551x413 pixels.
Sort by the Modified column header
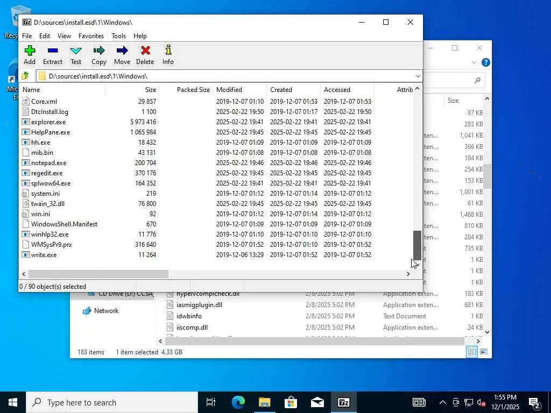[x=239, y=90]
